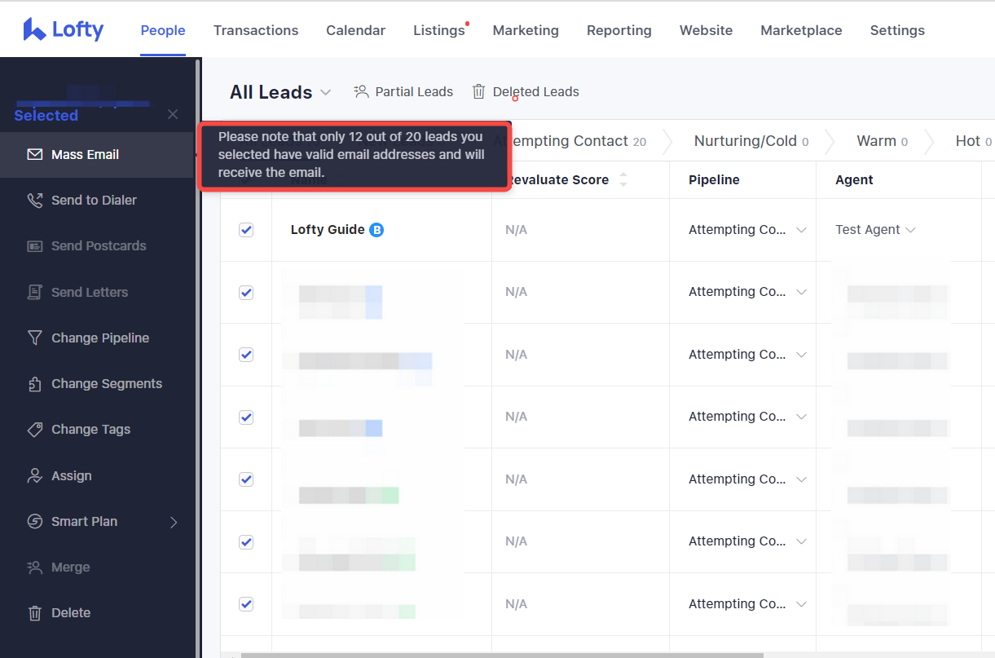Click the Send to Dialer phone icon

click(34, 200)
